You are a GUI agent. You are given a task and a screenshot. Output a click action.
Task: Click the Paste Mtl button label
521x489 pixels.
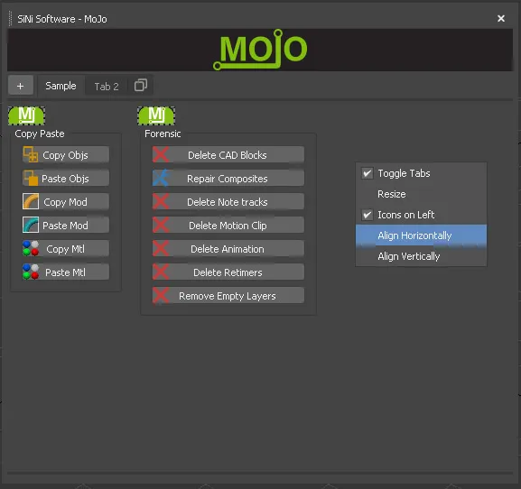click(x=65, y=272)
